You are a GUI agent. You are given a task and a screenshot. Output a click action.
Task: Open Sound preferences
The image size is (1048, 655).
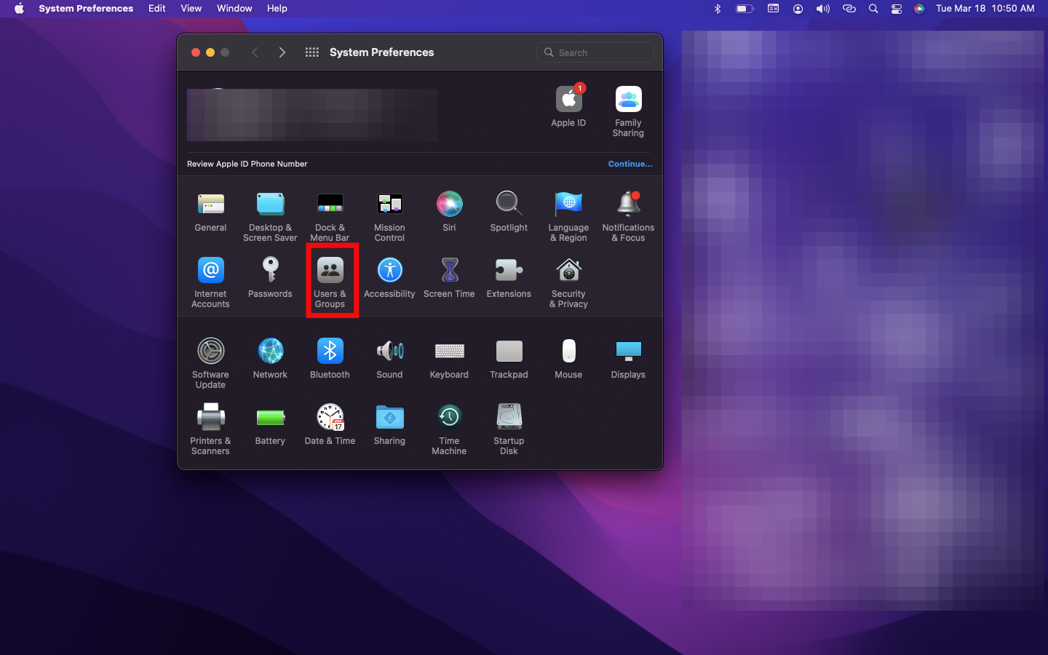pyautogui.click(x=389, y=359)
